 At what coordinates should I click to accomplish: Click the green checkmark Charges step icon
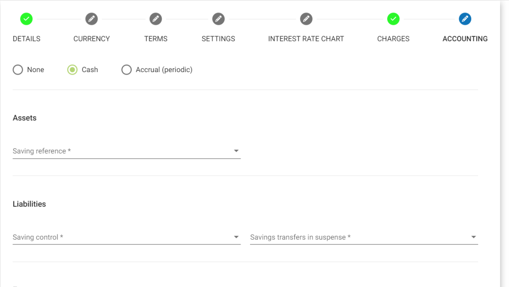pos(394,19)
